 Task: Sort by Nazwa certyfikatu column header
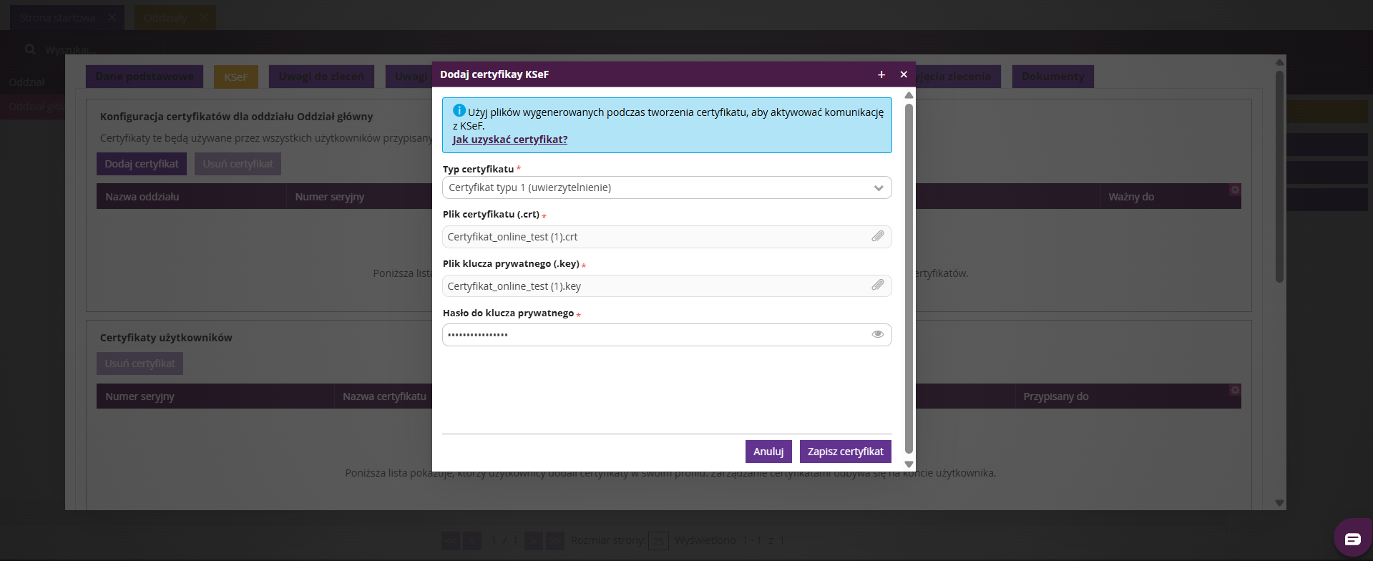(x=383, y=396)
